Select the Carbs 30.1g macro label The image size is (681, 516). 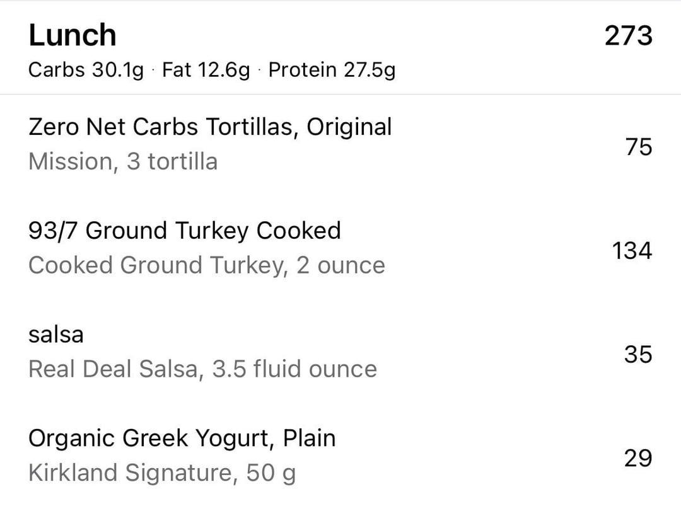[x=86, y=70]
